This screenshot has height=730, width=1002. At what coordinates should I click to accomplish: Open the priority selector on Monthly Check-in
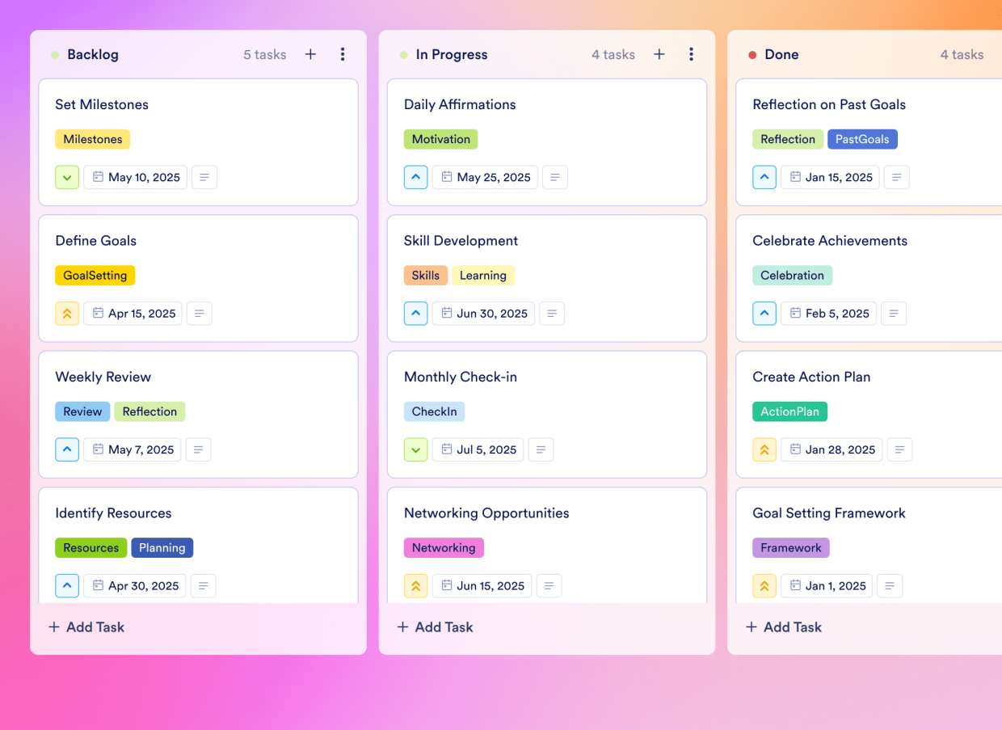tap(415, 449)
